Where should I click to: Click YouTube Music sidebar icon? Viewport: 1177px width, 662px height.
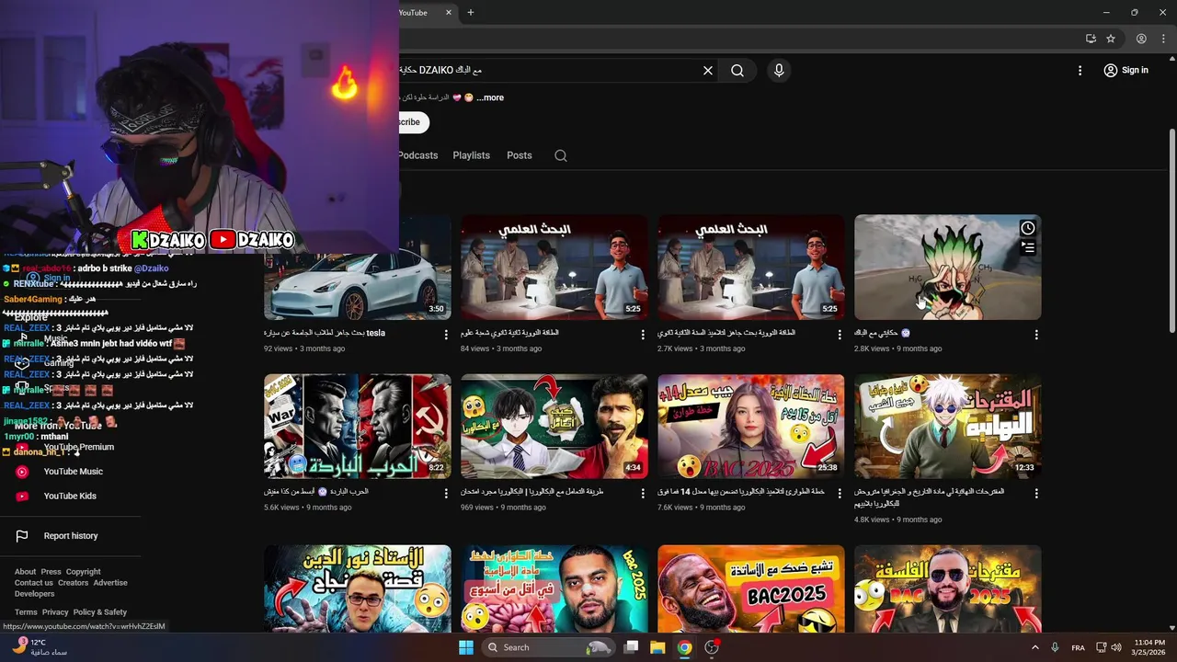22,472
